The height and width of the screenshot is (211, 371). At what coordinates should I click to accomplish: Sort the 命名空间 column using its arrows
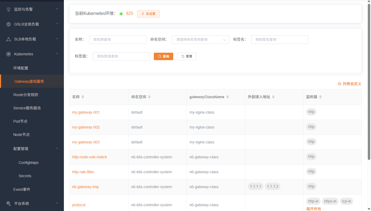tap(149, 97)
